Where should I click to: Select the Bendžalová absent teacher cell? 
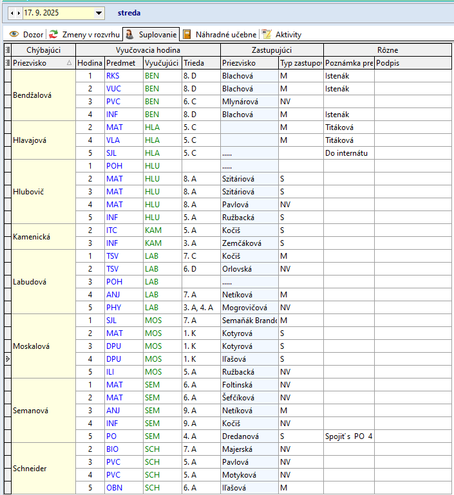click(x=43, y=95)
